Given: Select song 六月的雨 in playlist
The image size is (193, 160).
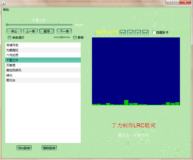Looking at the screenshot, I should [43, 55].
